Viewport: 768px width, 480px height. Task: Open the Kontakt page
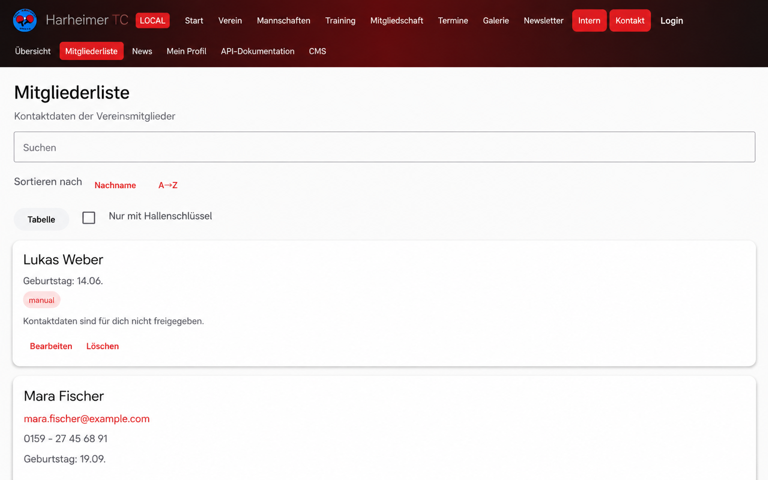[x=630, y=21]
